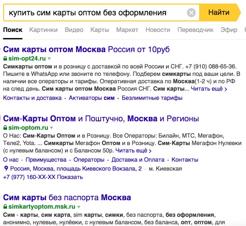Open the Маркет tab
Image resolution: width=246 pixels, height=226 pixels.
click(127, 30)
